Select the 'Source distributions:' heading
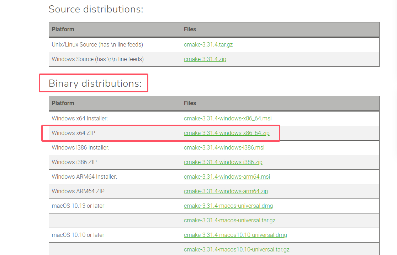 click(x=96, y=9)
